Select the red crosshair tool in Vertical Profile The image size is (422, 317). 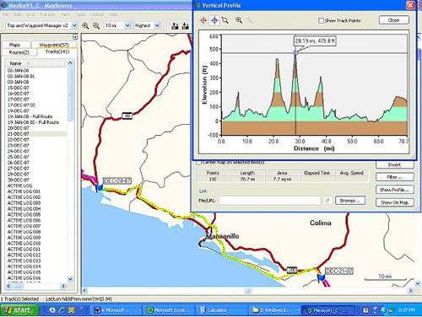tap(203, 20)
